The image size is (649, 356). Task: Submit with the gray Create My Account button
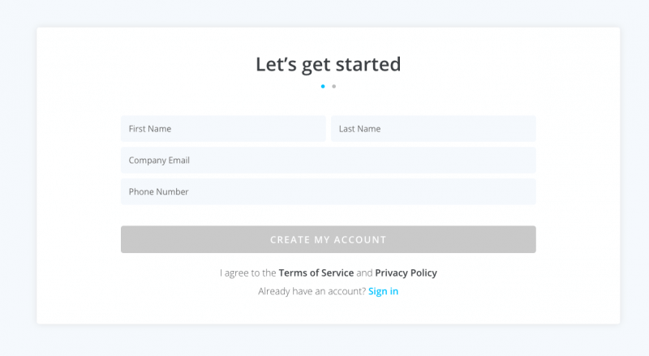[328, 240]
